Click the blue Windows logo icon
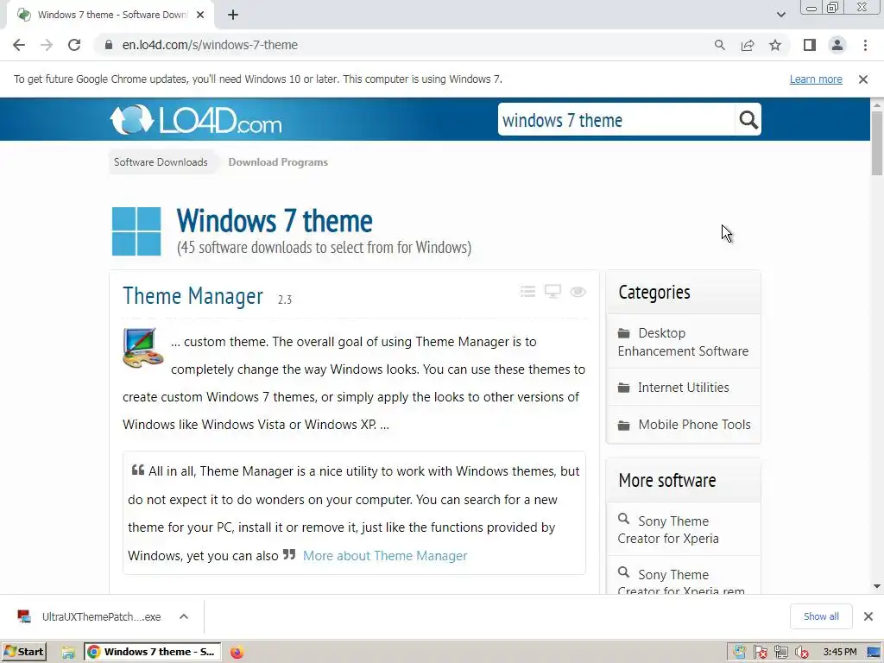The width and height of the screenshot is (884, 663). [136, 231]
